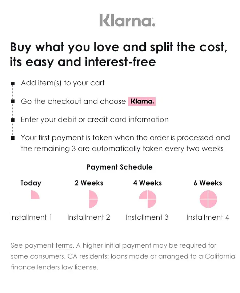Click the bullet beside 'Add item(s) to your cart'
Image resolution: width=240 pixels, height=293 pixels.
(x=13, y=84)
